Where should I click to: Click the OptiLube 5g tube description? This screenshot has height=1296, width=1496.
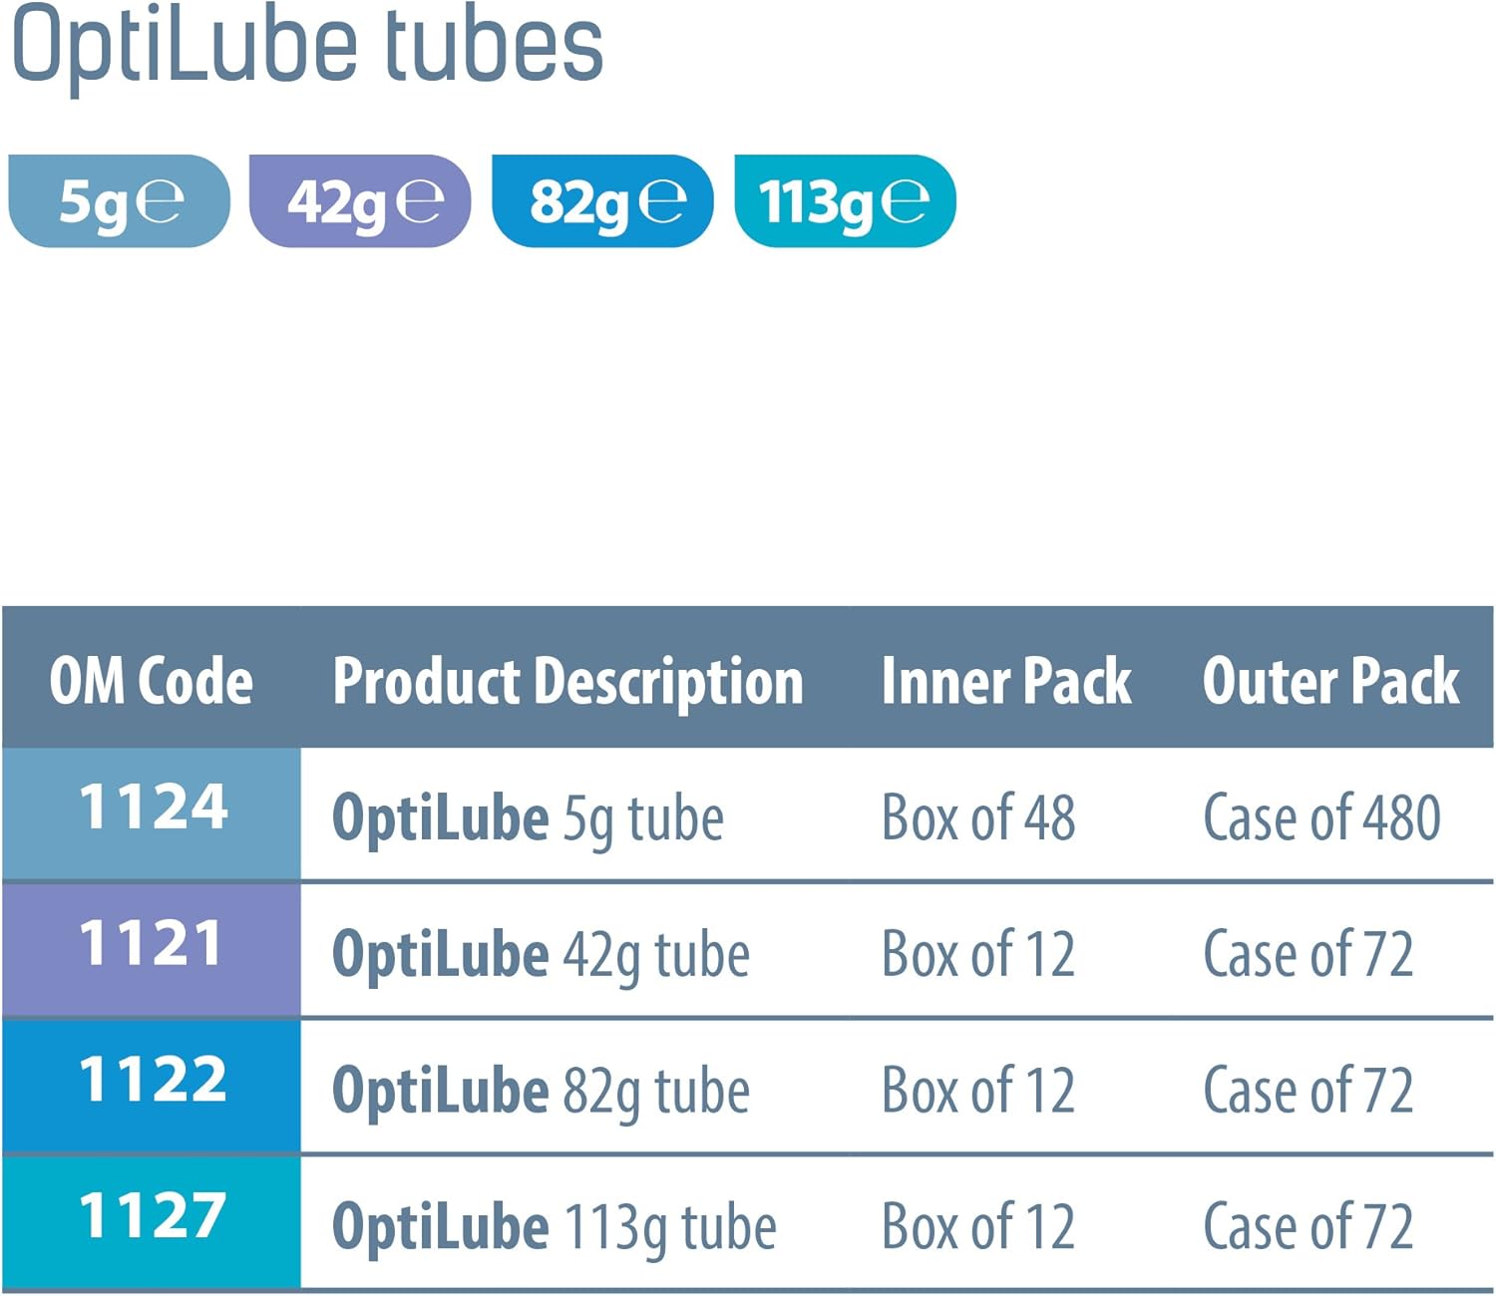pyautogui.click(x=528, y=819)
